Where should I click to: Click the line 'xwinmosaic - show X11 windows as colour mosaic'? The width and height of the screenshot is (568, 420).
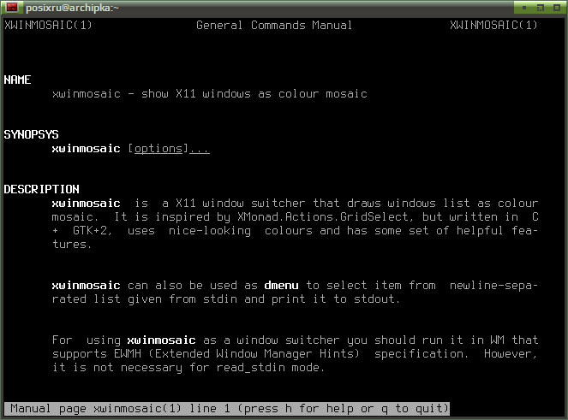[209, 94]
